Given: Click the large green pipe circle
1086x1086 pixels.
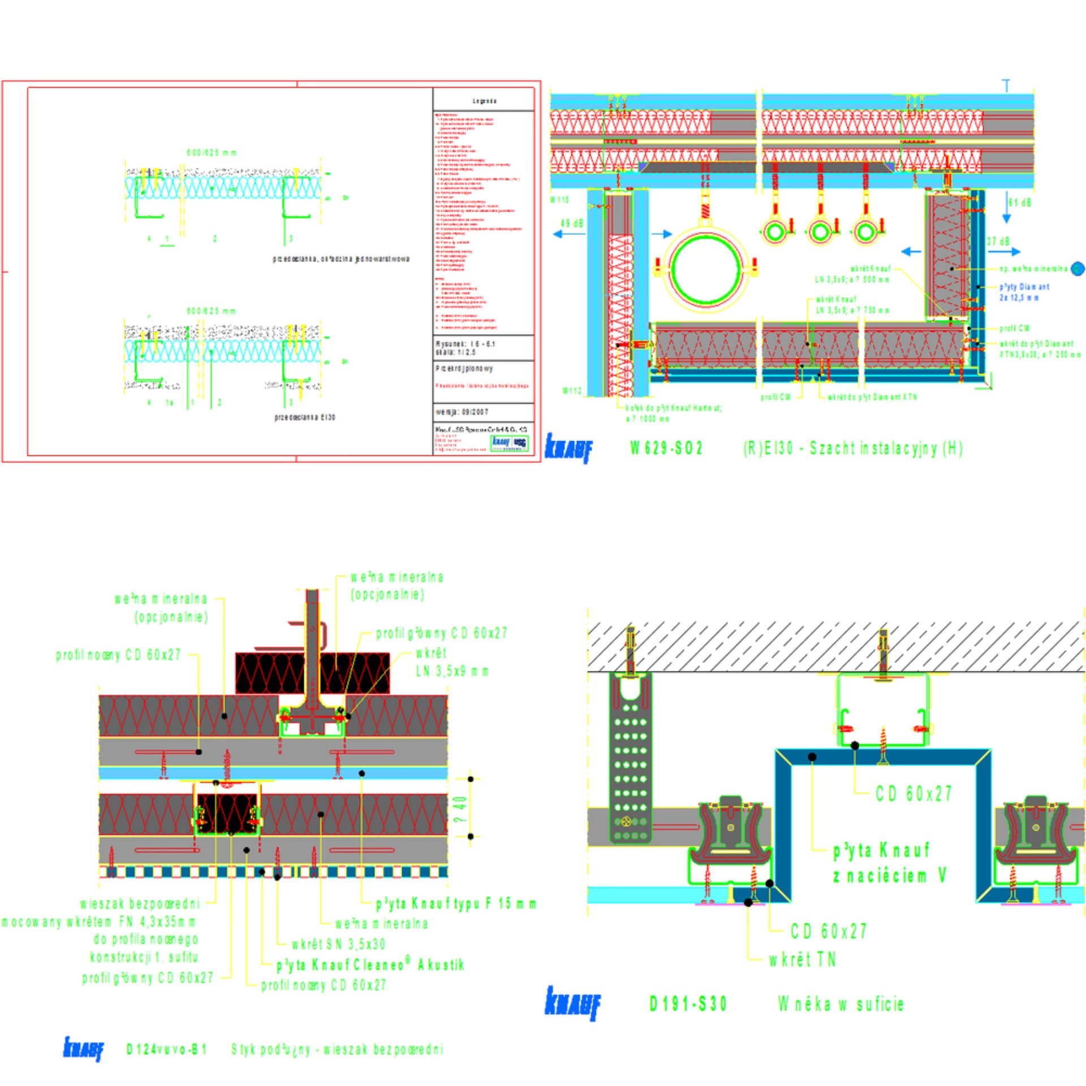Looking at the screenshot, I should click(705, 268).
